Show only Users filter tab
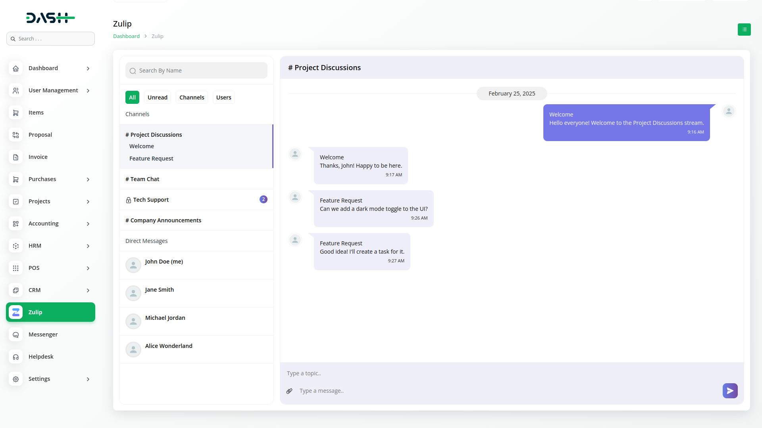This screenshot has width=762, height=428. [223, 97]
